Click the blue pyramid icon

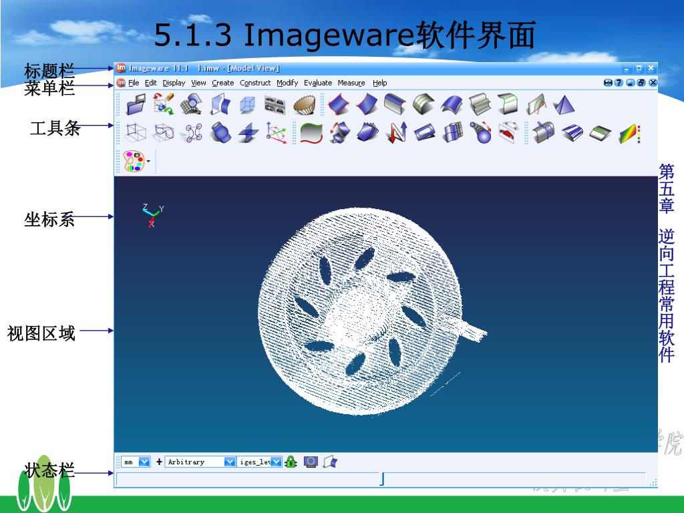[x=564, y=105]
